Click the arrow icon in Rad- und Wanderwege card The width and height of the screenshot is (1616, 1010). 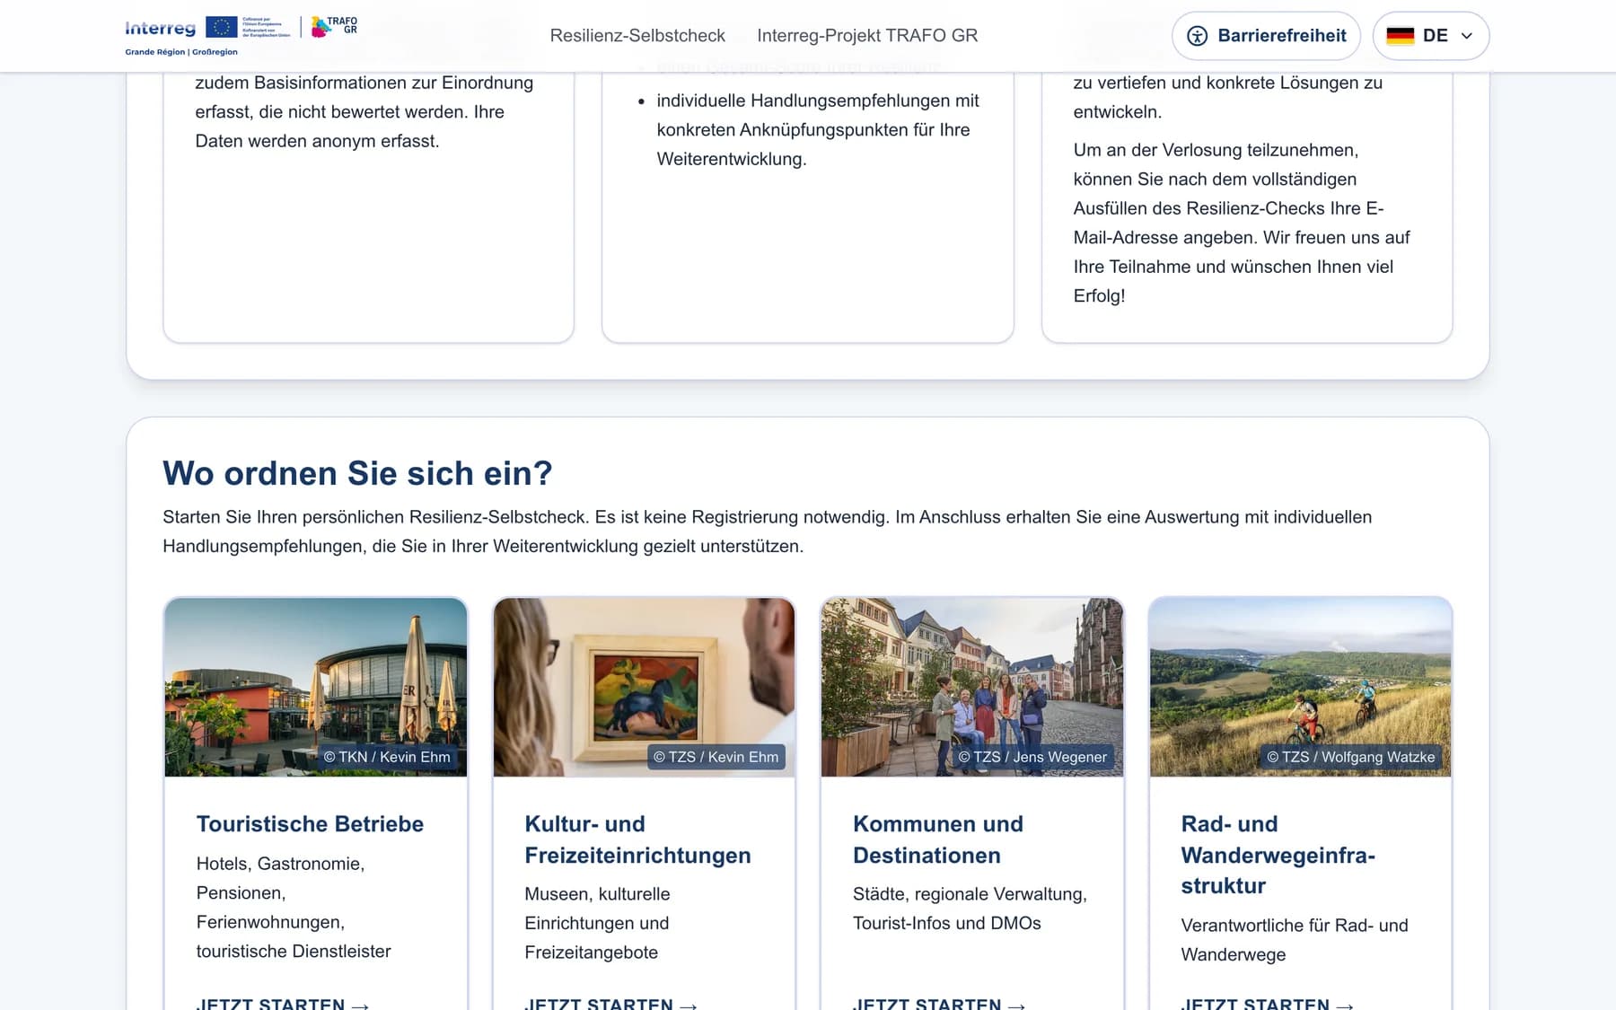(1345, 1006)
